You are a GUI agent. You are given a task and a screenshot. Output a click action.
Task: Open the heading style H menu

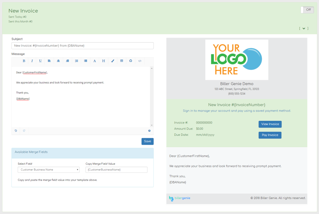click(104, 61)
